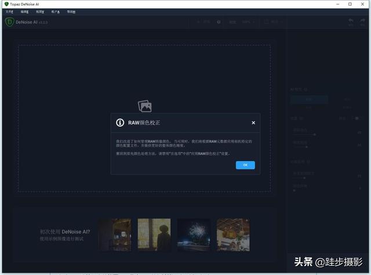
Task: Open the 帐户 menu
Action: (55, 12)
